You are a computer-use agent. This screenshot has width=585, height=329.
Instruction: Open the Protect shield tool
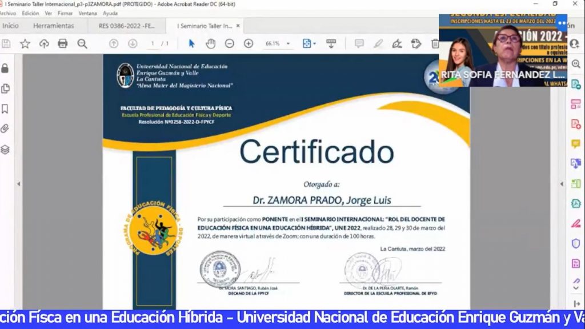pyautogui.click(x=576, y=243)
